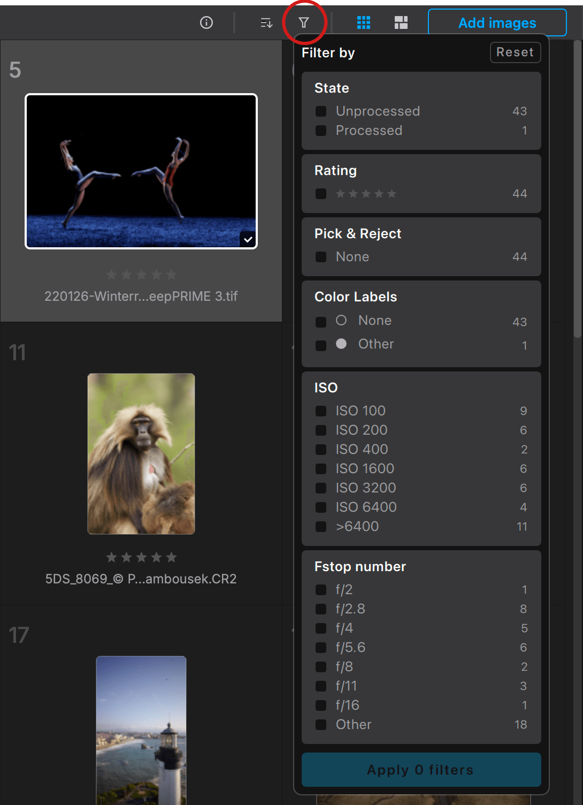
Task: Set star rating for 5DS_8069 CR2 image
Action: click(x=141, y=558)
